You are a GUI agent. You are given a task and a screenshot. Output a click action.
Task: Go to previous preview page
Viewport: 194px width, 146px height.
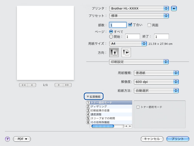coord(32,85)
